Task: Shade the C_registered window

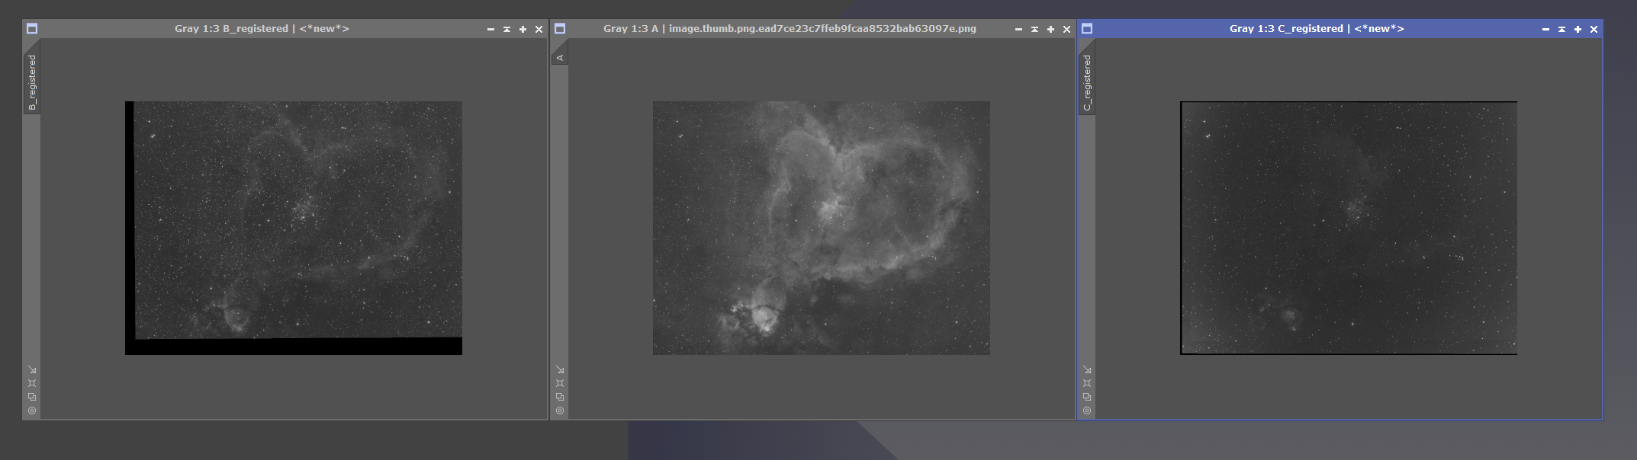Action: click(x=1561, y=29)
